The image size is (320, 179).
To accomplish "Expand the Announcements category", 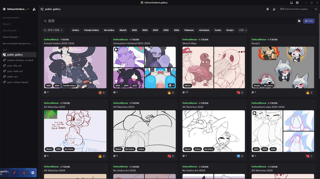I will tap(12, 18).
